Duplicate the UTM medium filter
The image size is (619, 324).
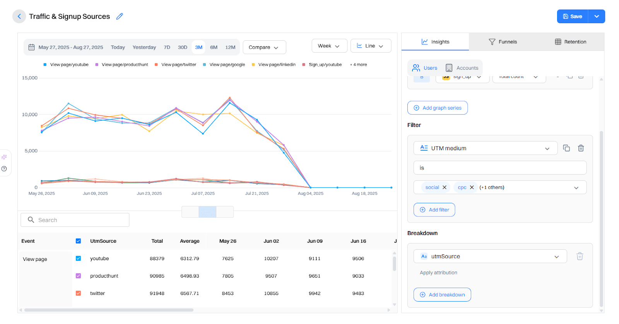pos(566,148)
